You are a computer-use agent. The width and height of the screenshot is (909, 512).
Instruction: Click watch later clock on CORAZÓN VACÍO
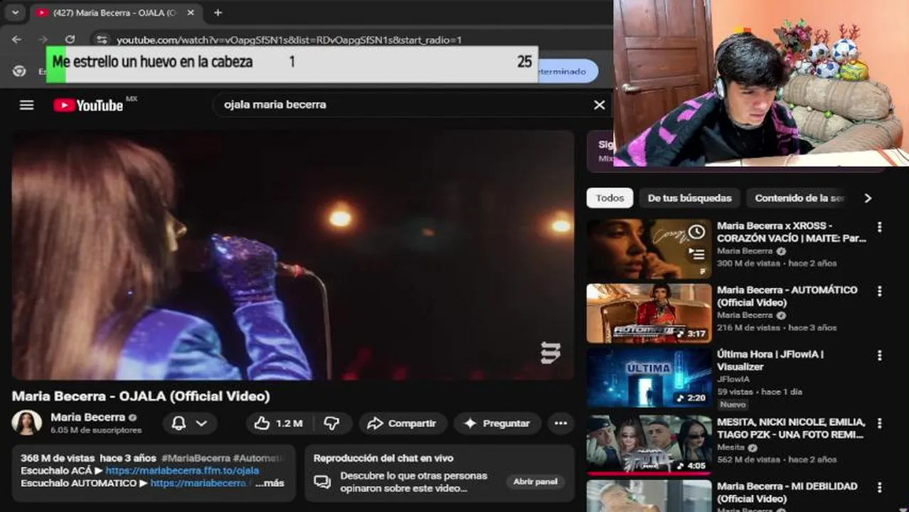(696, 233)
